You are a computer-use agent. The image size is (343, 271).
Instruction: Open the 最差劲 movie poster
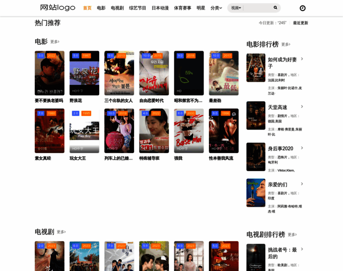click(224, 73)
